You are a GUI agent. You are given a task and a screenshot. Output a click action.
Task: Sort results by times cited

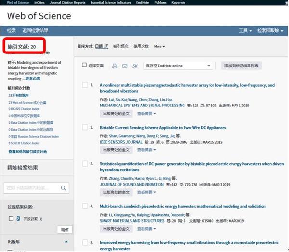click(x=121, y=46)
